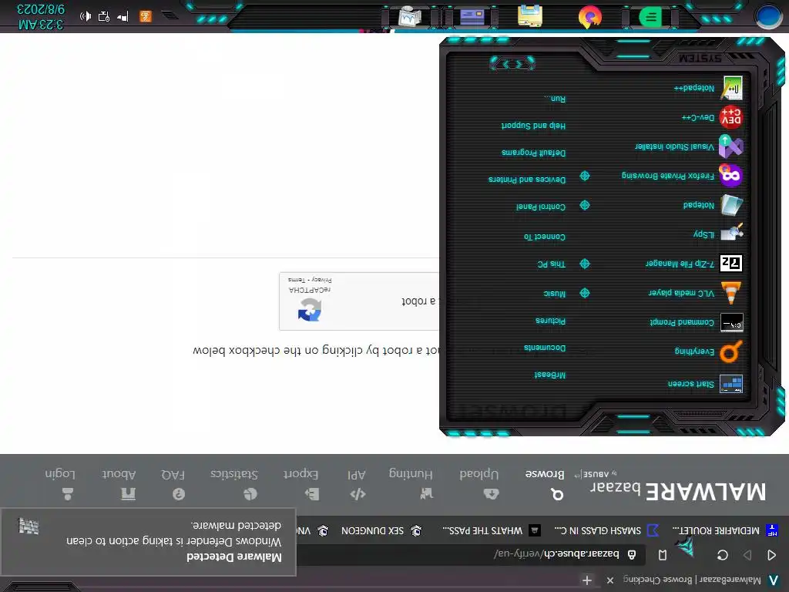789x592 pixels.
Task: Launch VLC media player from start menu
Action: [695, 293]
